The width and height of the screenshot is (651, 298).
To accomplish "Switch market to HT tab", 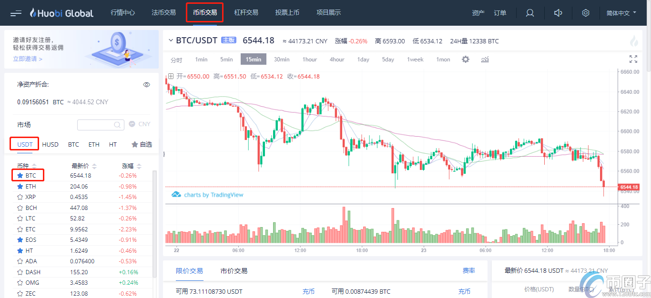I will [112, 144].
